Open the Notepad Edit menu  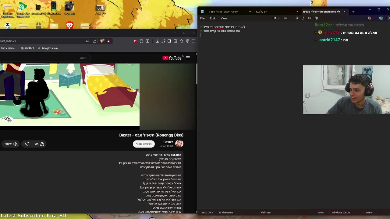pyautogui.click(x=212, y=18)
